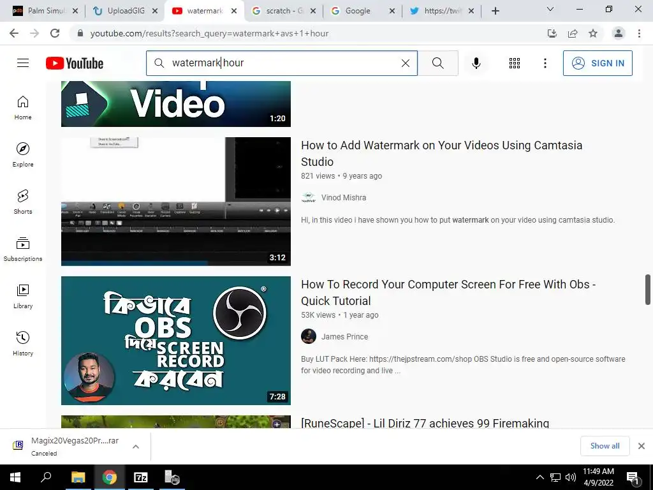The height and width of the screenshot is (490, 653).
Task: Click the Chrome address bar URL
Action: (x=209, y=33)
